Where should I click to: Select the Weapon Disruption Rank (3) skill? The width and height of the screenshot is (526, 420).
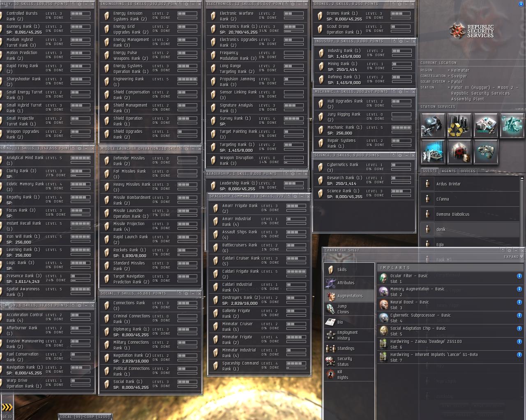coord(256,160)
